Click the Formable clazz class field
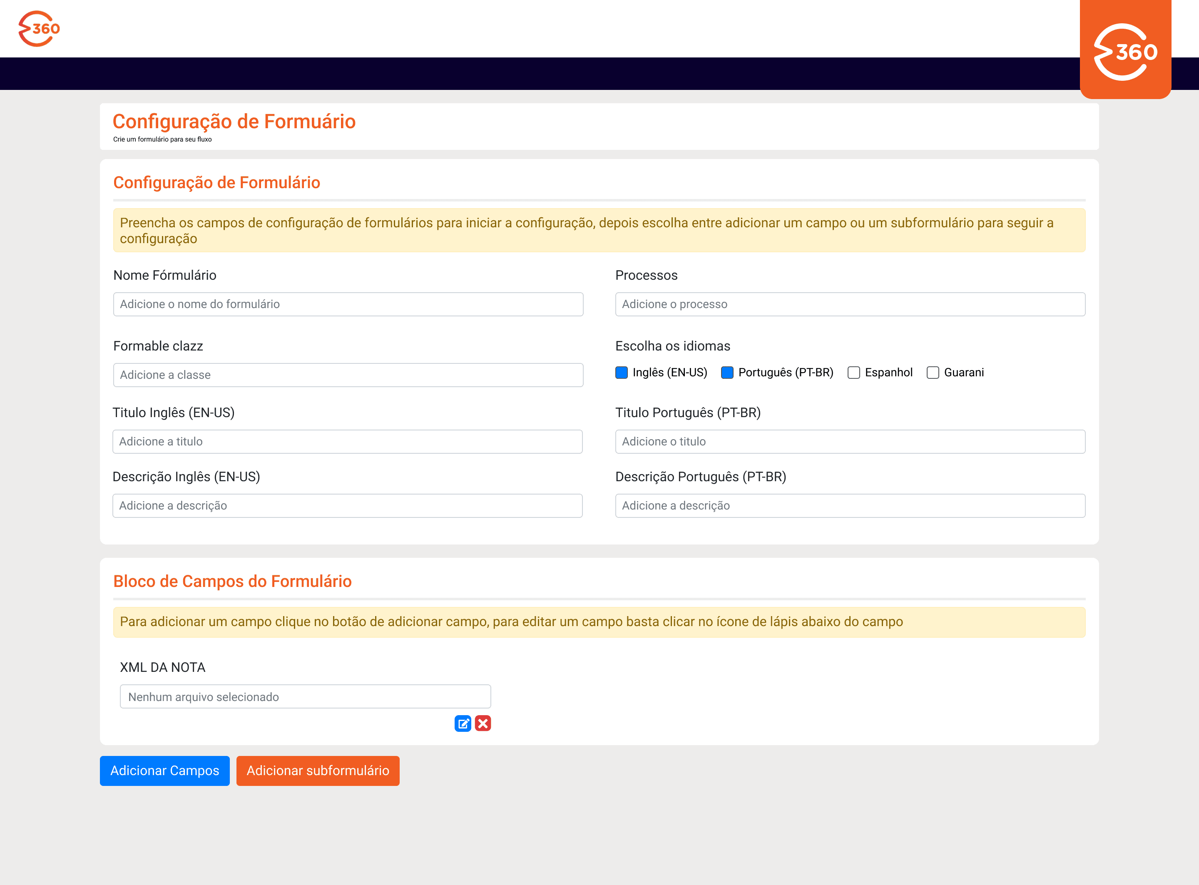The width and height of the screenshot is (1199, 885). pyautogui.click(x=348, y=375)
